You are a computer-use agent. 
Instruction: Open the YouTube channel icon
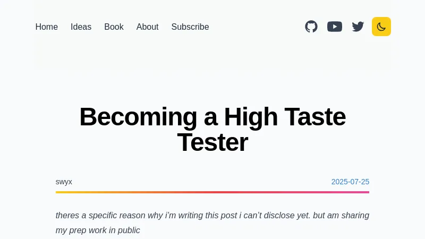335,27
